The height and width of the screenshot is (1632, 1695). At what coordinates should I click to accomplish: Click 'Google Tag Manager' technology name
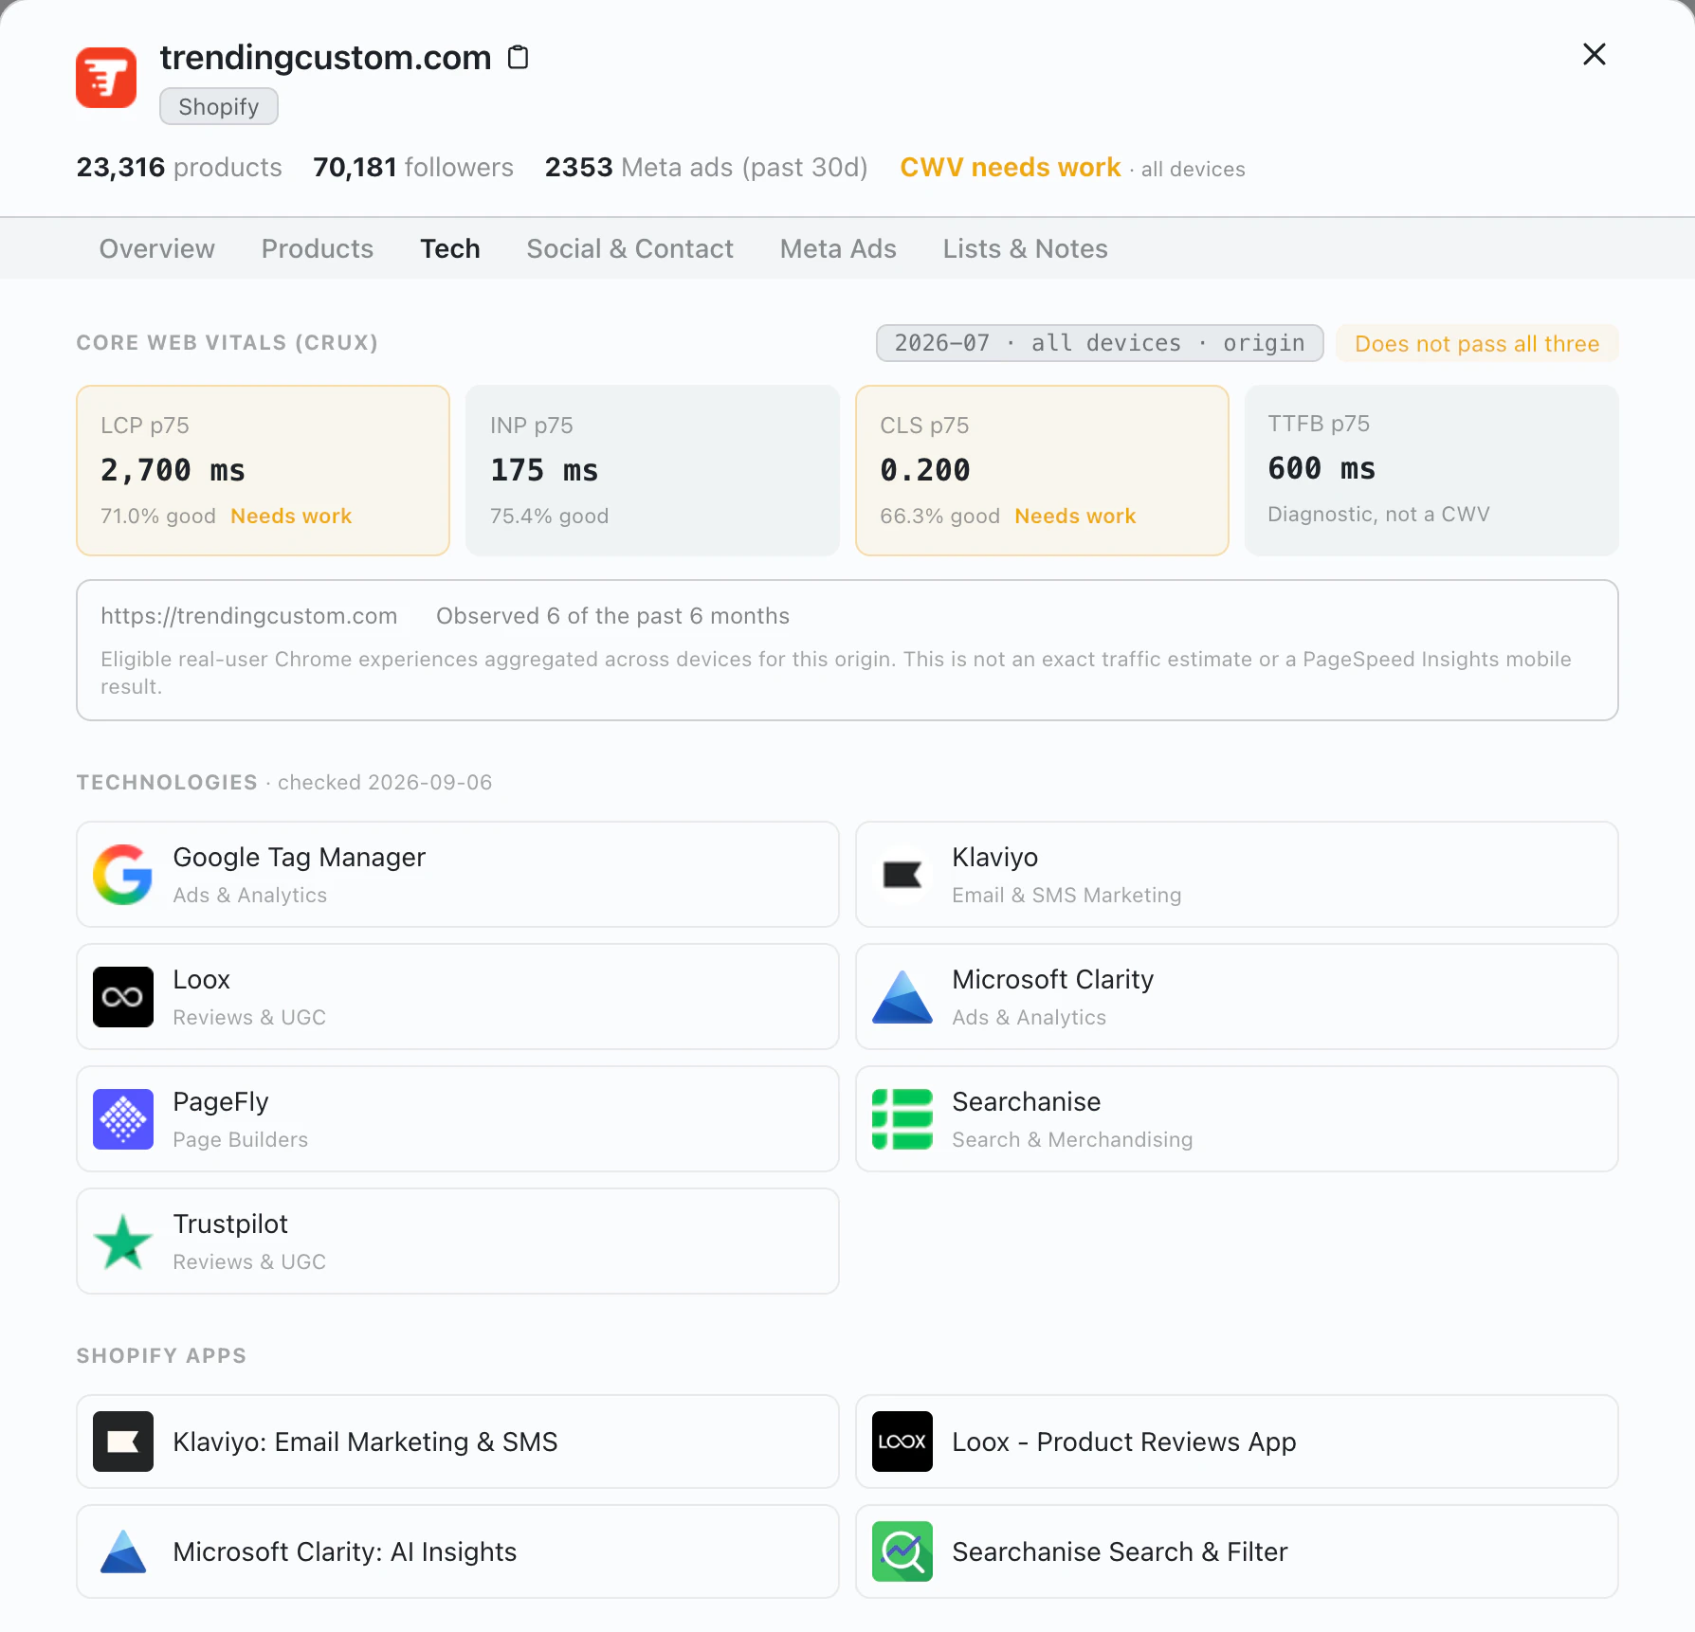click(300, 857)
